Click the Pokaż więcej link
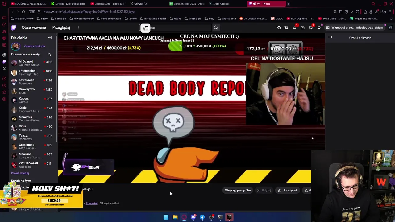Screen dimensions: 395x222 point(20,173)
